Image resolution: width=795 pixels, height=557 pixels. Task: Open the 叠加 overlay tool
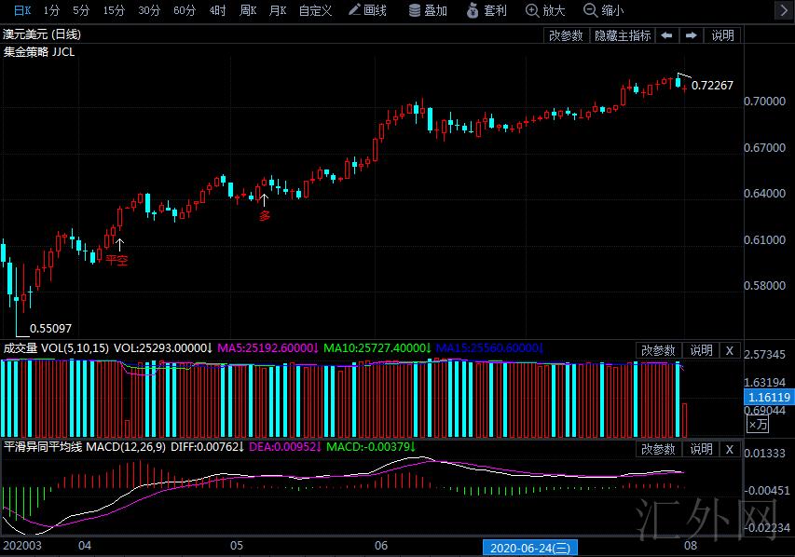point(428,10)
